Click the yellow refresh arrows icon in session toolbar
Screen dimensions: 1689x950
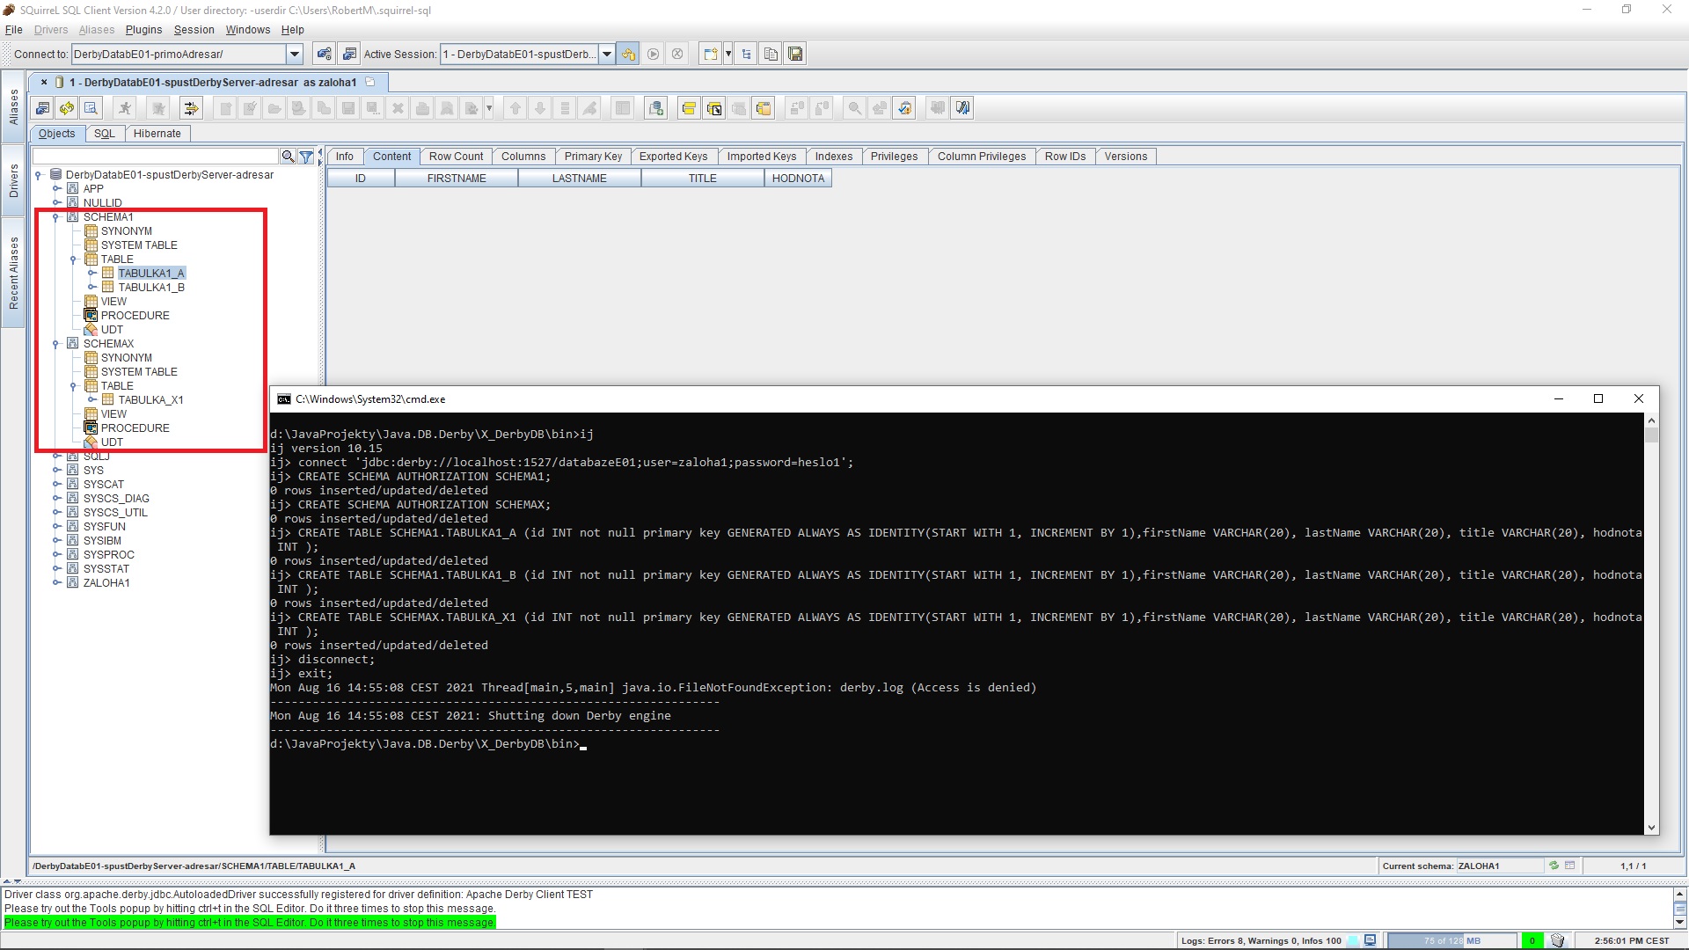click(67, 108)
